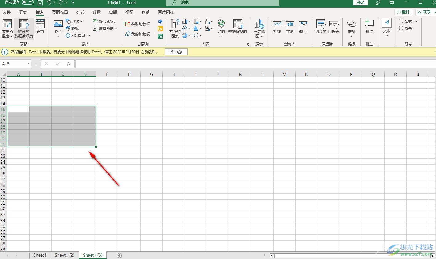This screenshot has width=436, height=259.
Task: Open Recommended Charts (推荐的图表)
Action: click(175, 28)
